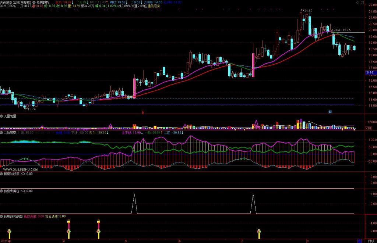Screen dimensions: 377x243
Task: Click the 六886: 14.55 readout
Action: click(153, 3)
